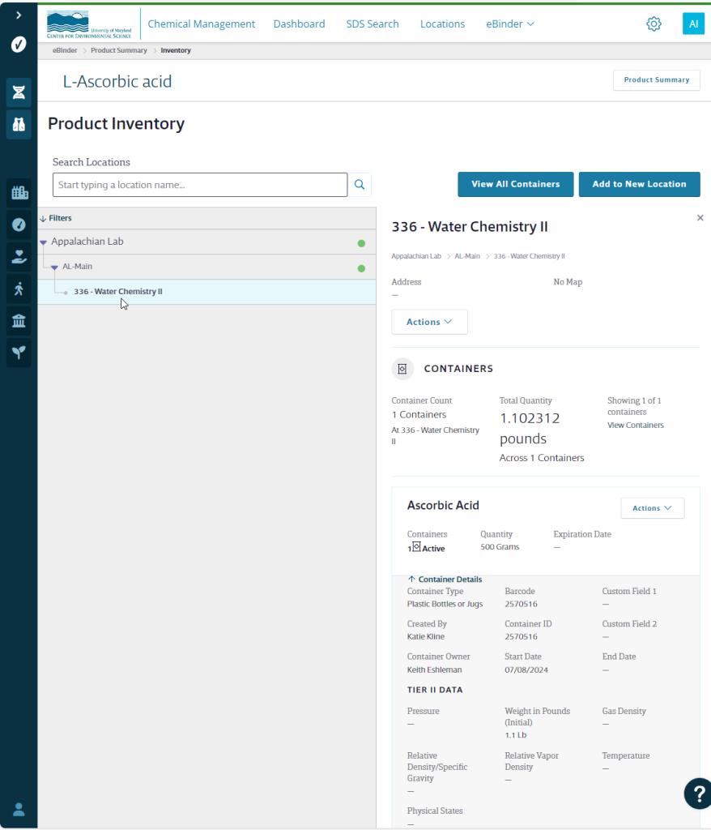
Task: Click the TIER II DATA heading
Action: tap(435, 690)
